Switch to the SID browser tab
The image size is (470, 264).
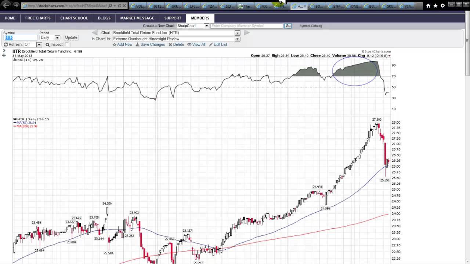228,6
